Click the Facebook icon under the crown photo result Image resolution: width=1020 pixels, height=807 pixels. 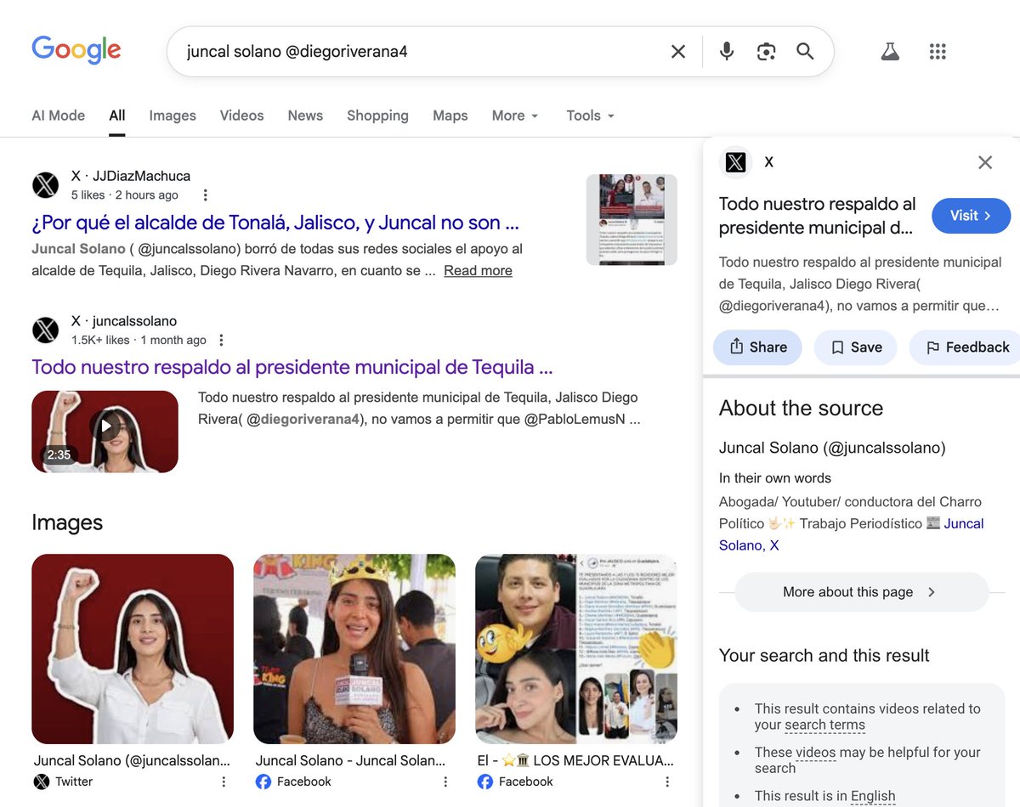coord(263,782)
